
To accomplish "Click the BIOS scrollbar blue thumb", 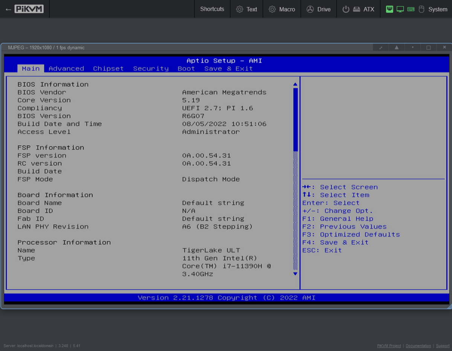I will point(295,120).
